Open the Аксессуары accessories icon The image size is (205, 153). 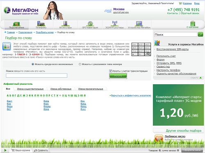(66, 23)
